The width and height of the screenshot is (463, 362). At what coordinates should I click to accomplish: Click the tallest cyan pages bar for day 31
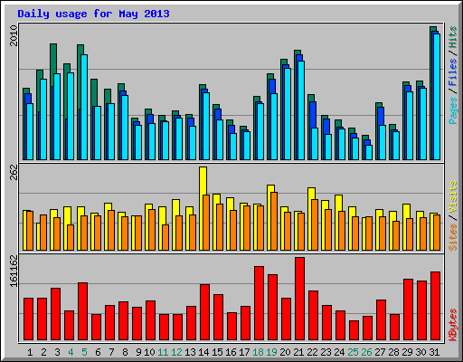(x=437, y=97)
